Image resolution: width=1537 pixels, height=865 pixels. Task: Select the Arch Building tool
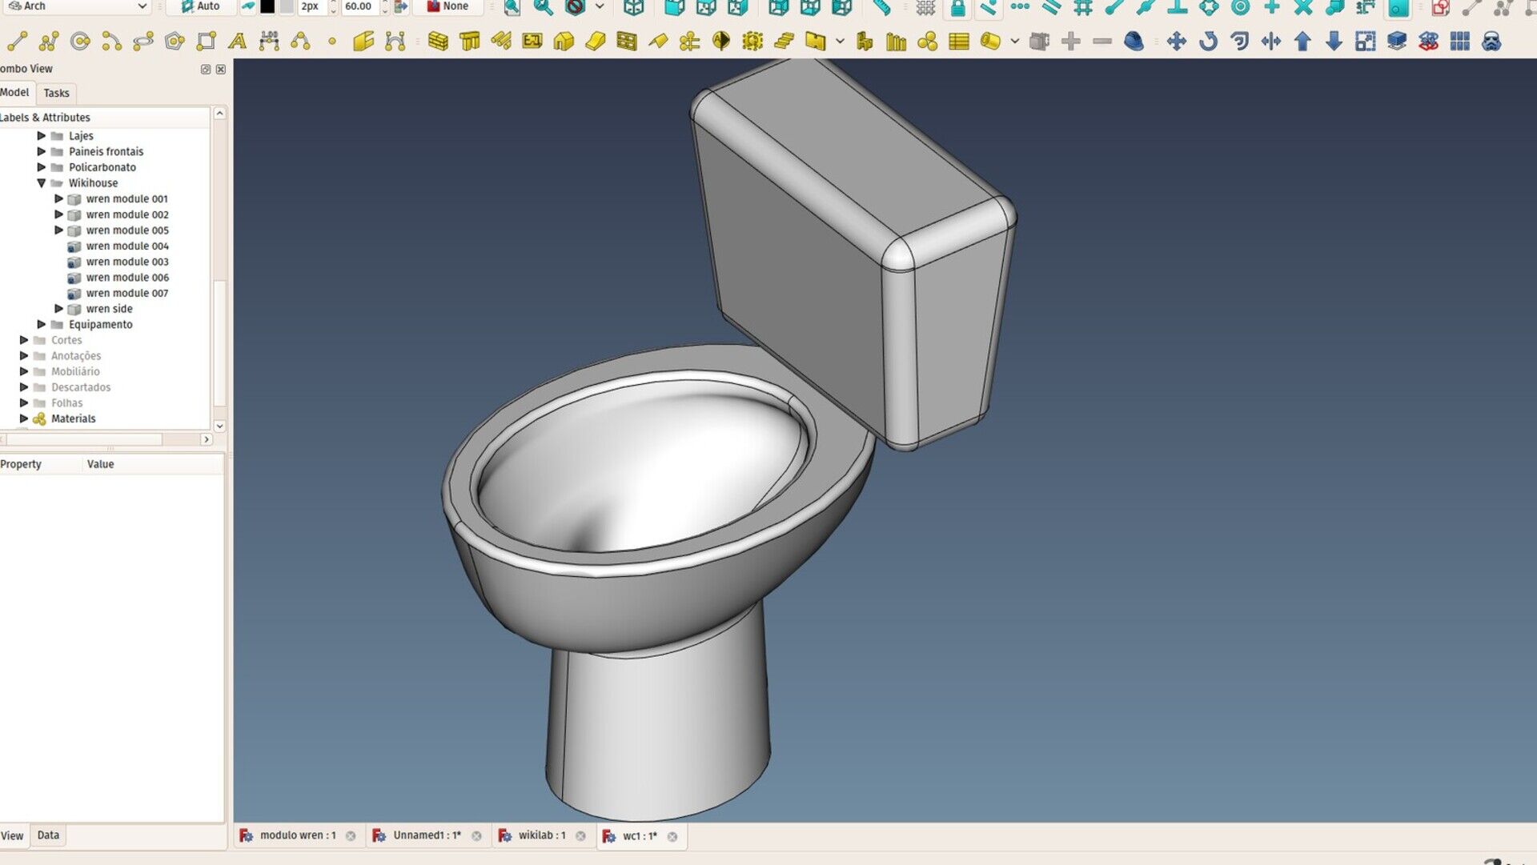click(564, 41)
